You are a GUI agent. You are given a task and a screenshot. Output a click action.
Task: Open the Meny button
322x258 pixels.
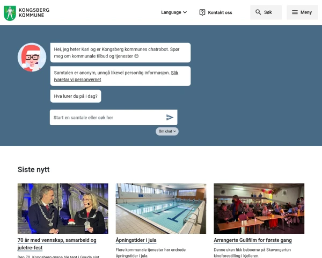302,12
